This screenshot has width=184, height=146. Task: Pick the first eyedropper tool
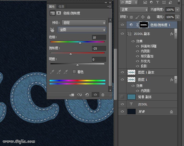pyautogui.click(x=52, y=72)
